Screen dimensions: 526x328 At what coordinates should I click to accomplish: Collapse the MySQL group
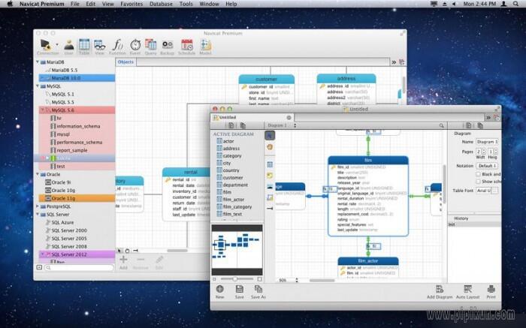coord(38,86)
